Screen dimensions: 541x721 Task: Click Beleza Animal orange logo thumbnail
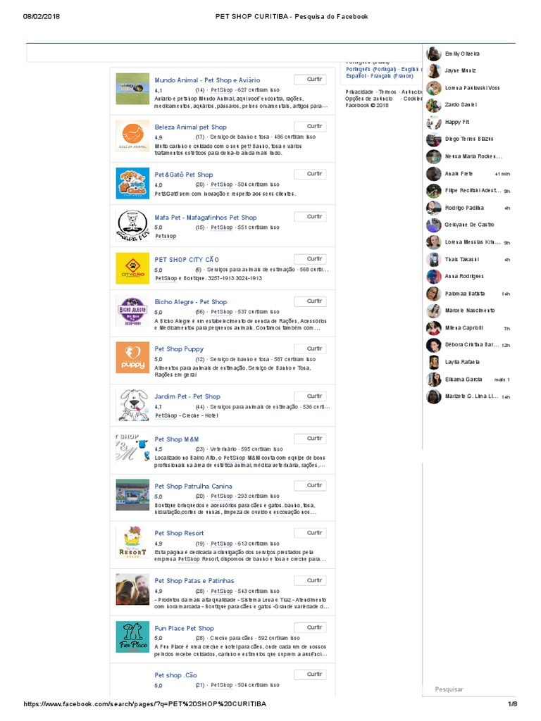tap(132, 136)
